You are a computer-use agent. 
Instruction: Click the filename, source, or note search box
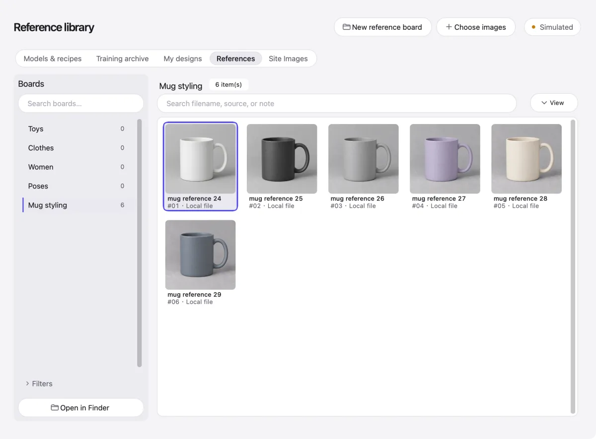[337, 104]
